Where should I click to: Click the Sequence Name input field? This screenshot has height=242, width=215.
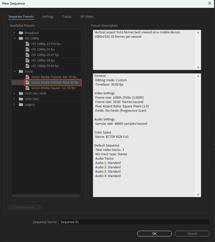[x=134, y=222]
